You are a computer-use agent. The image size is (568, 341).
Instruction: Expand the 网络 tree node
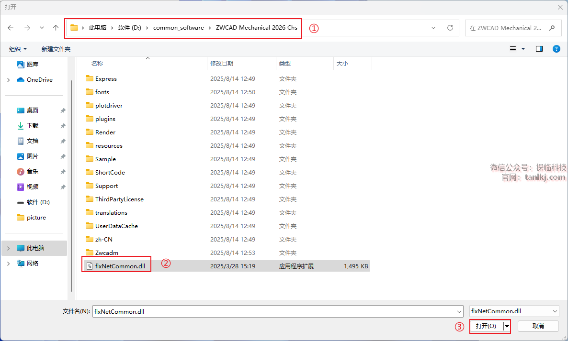click(x=8, y=263)
